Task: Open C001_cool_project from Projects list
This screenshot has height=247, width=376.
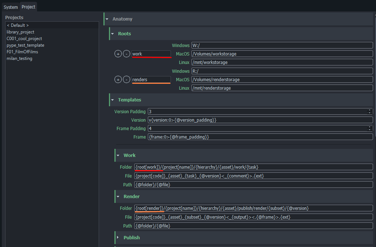Action: [24, 39]
